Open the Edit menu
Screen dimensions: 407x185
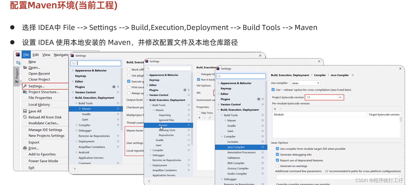[36, 55]
